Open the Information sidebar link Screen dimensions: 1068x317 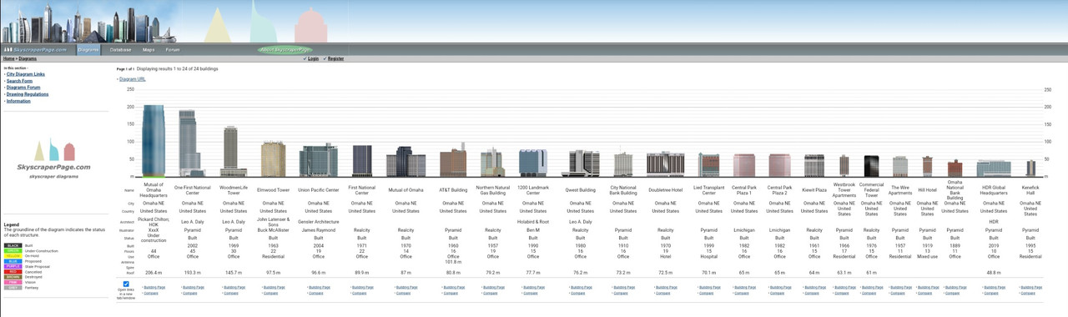click(18, 101)
